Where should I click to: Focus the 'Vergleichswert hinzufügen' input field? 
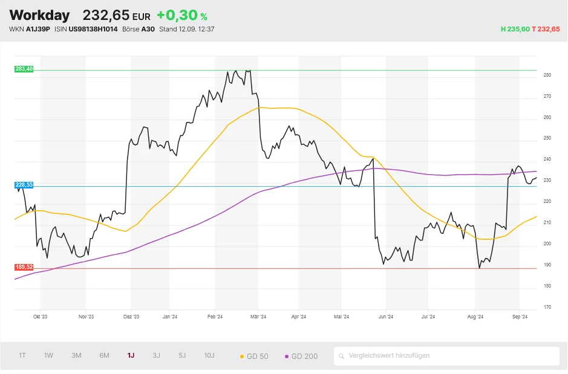point(448,356)
